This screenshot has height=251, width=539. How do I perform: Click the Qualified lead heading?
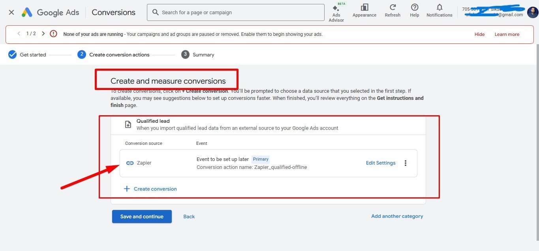pyautogui.click(x=153, y=121)
